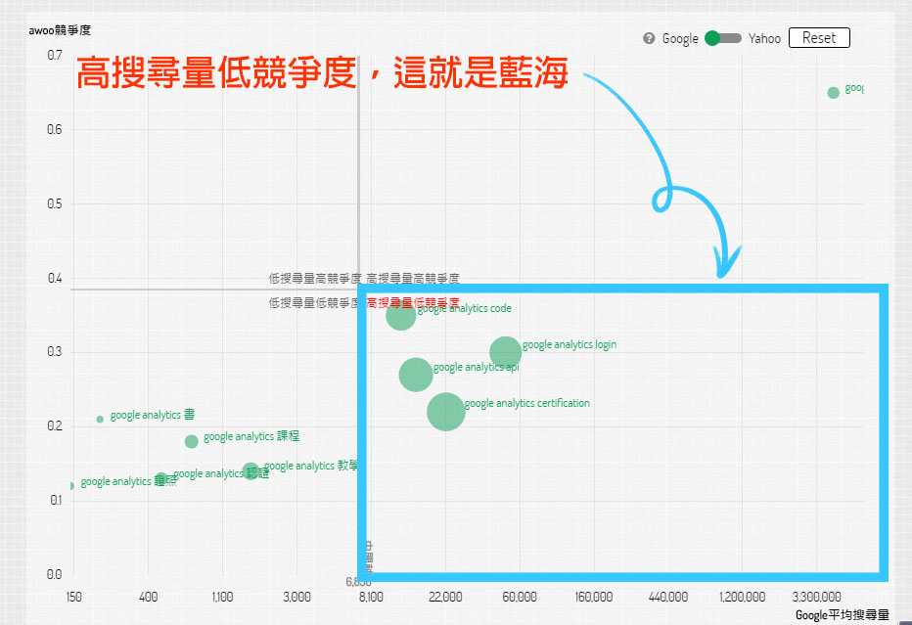
Task: Click the 60,000 x-axis tick label
Action: tap(520, 597)
